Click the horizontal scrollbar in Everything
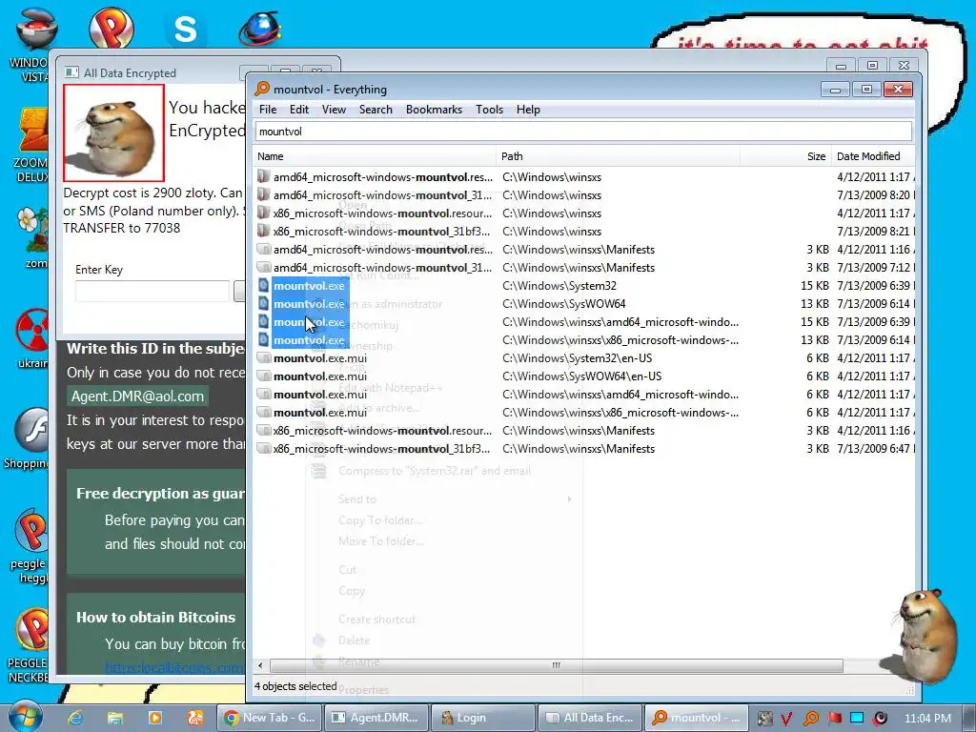Screen dimensions: 976x732 556,665
